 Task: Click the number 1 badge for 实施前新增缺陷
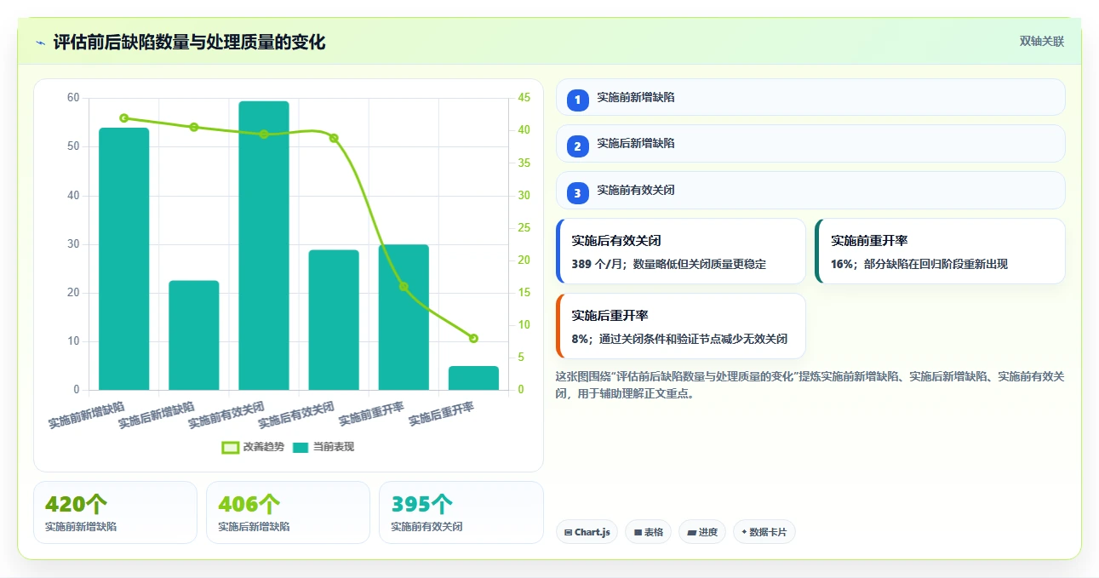577,100
